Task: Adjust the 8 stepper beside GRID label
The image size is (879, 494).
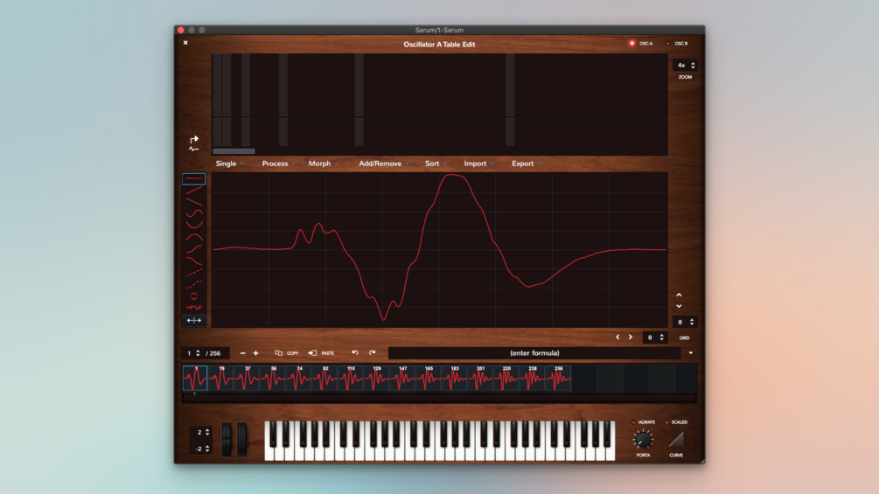Action: (654, 337)
